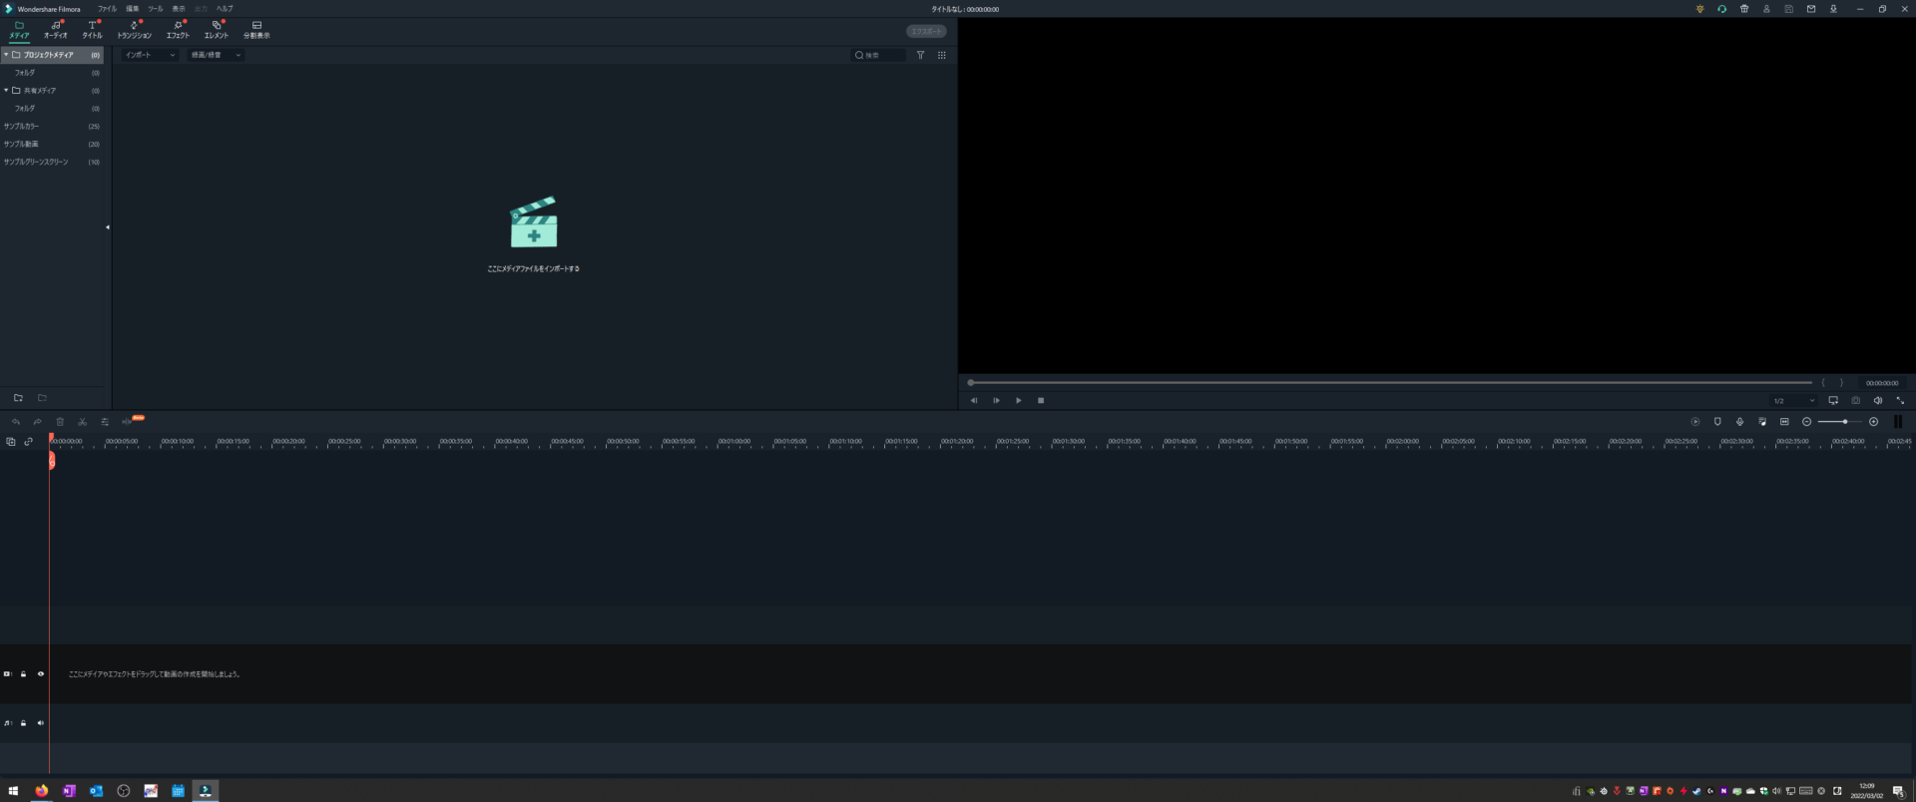Image resolution: width=1916 pixels, height=802 pixels.
Task: Open the Help (ヘルプ) menu
Action: (x=225, y=9)
